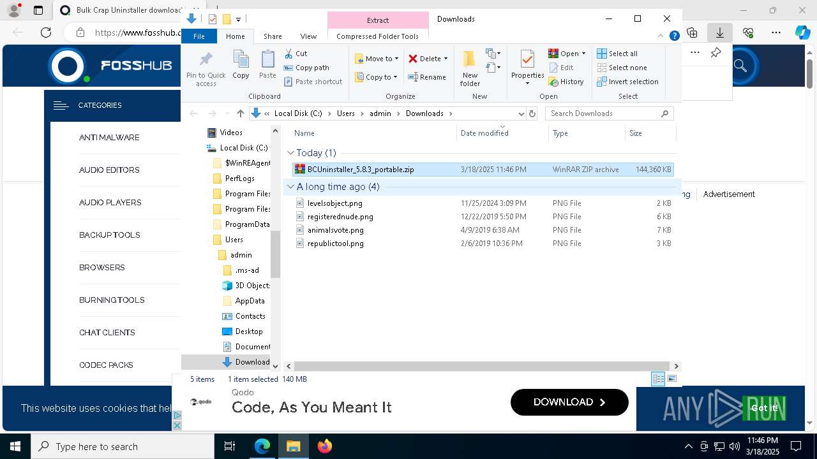The image size is (817, 459).
Task: Click Select none in ribbon
Action: [x=622, y=68]
